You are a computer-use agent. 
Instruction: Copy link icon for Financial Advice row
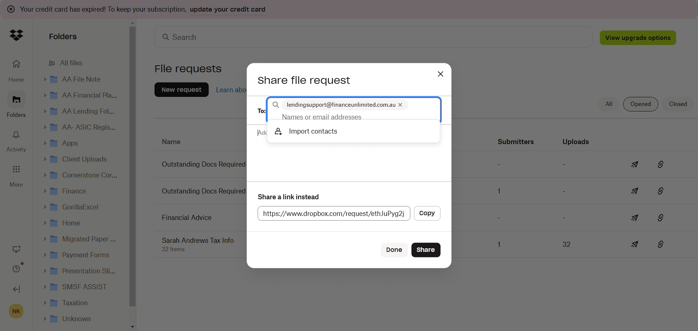(x=661, y=218)
